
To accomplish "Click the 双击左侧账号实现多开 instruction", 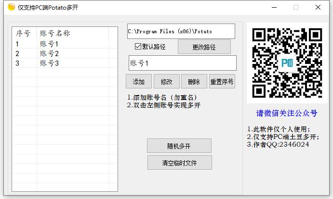I will [164, 105].
